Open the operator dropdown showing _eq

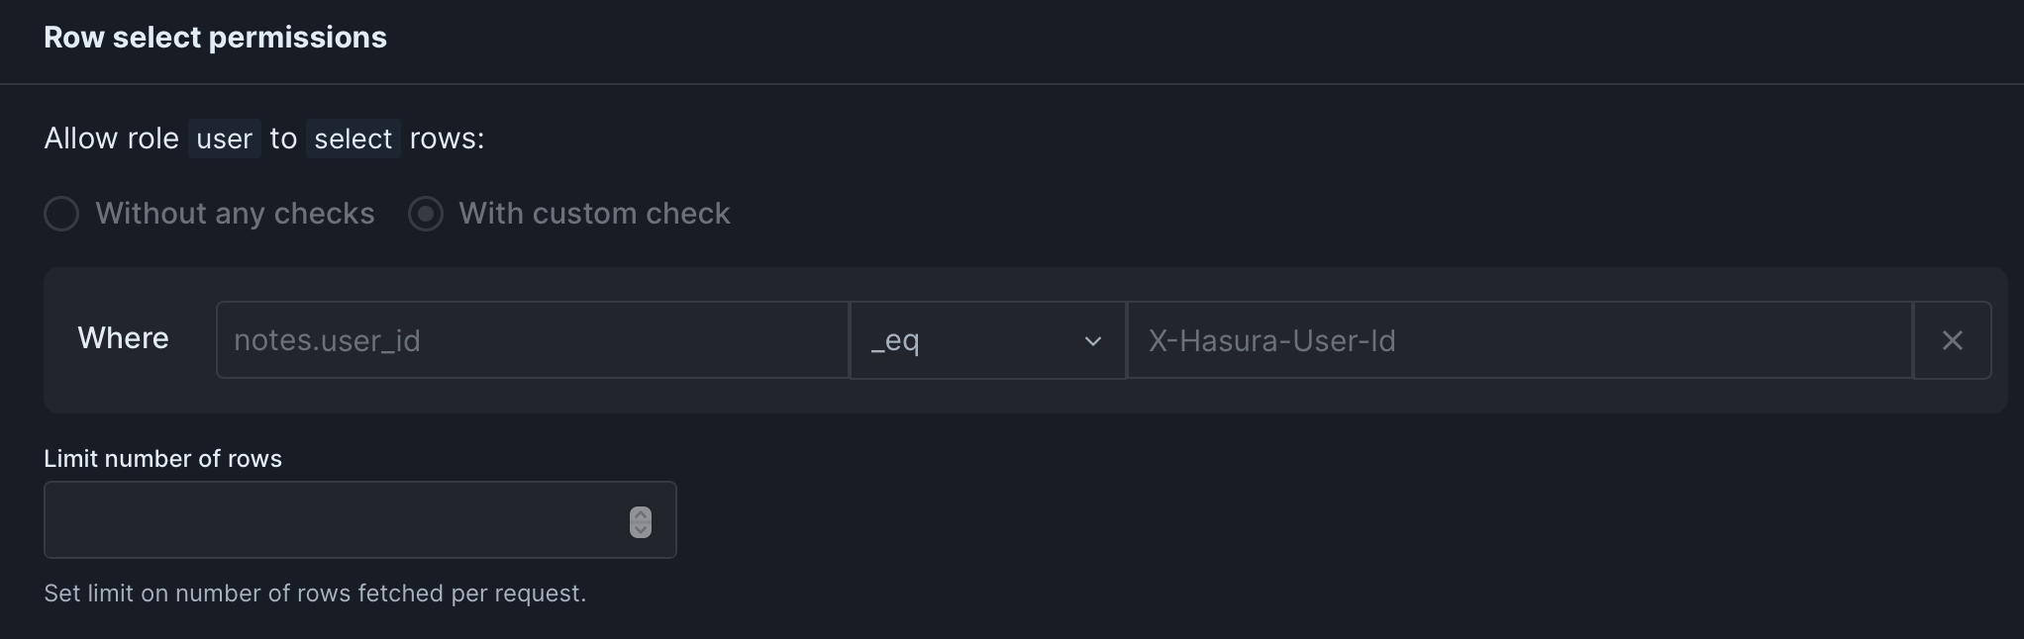point(987,341)
